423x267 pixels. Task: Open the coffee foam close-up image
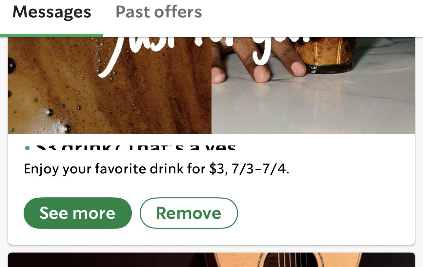click(x=110, y=85)
